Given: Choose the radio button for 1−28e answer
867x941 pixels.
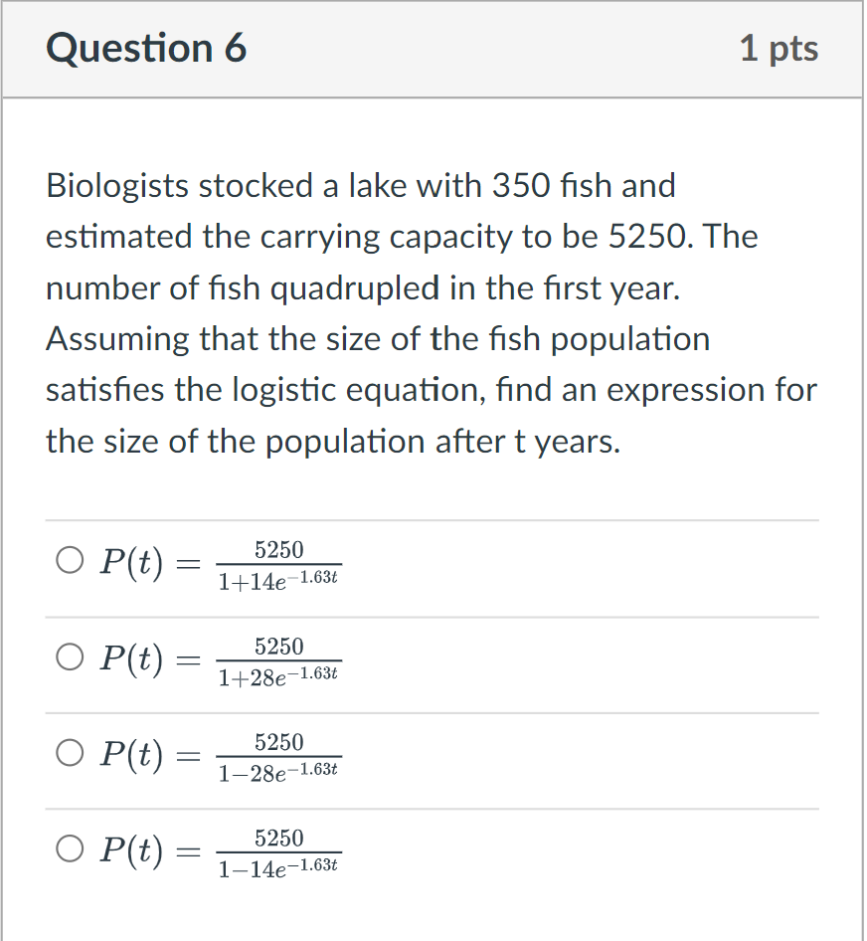Looking at the screenshot, I should [70, 753].
